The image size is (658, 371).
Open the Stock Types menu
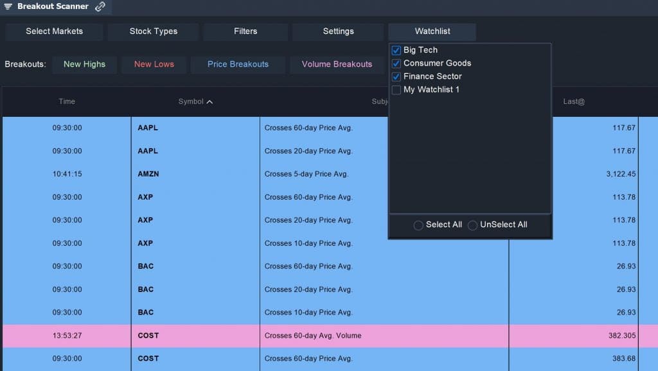pyautogui.click(x=152, y=31)
